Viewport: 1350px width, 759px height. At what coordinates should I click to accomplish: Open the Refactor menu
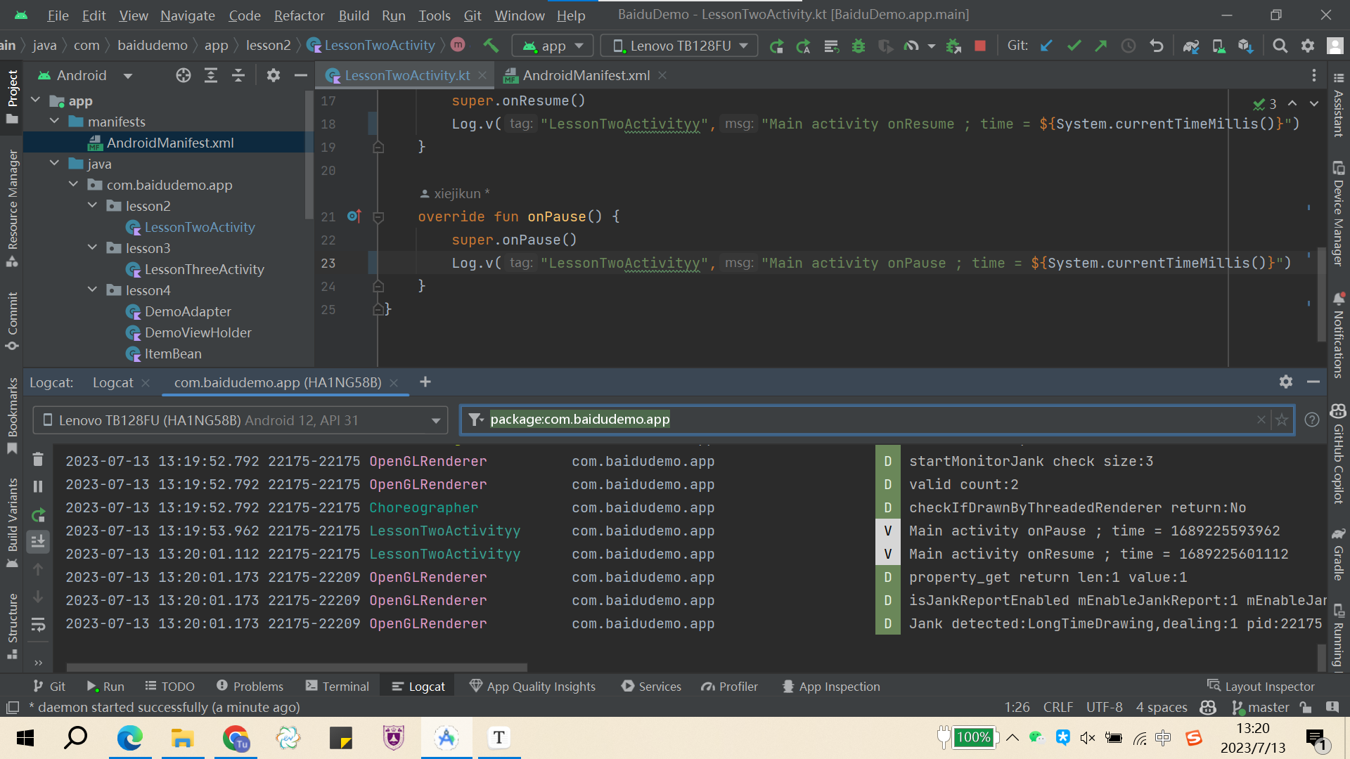click(299, 15)
